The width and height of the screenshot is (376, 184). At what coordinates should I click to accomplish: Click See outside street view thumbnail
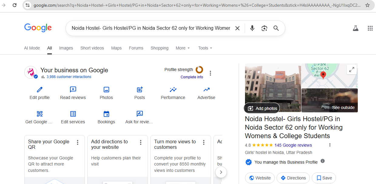[330, 101]
